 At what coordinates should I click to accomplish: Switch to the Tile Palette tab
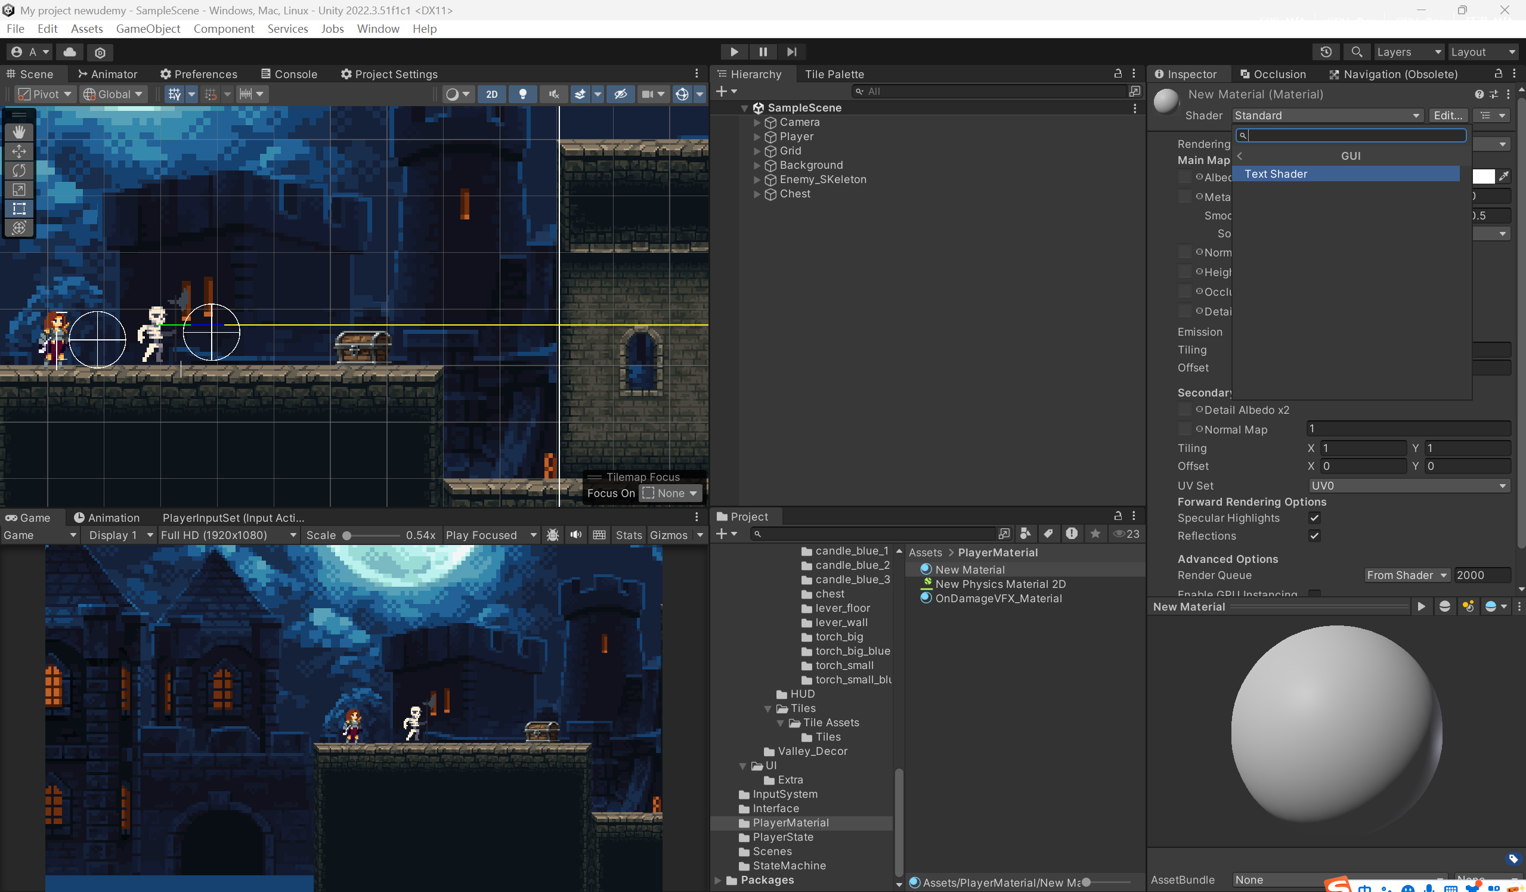pos(834,74)
